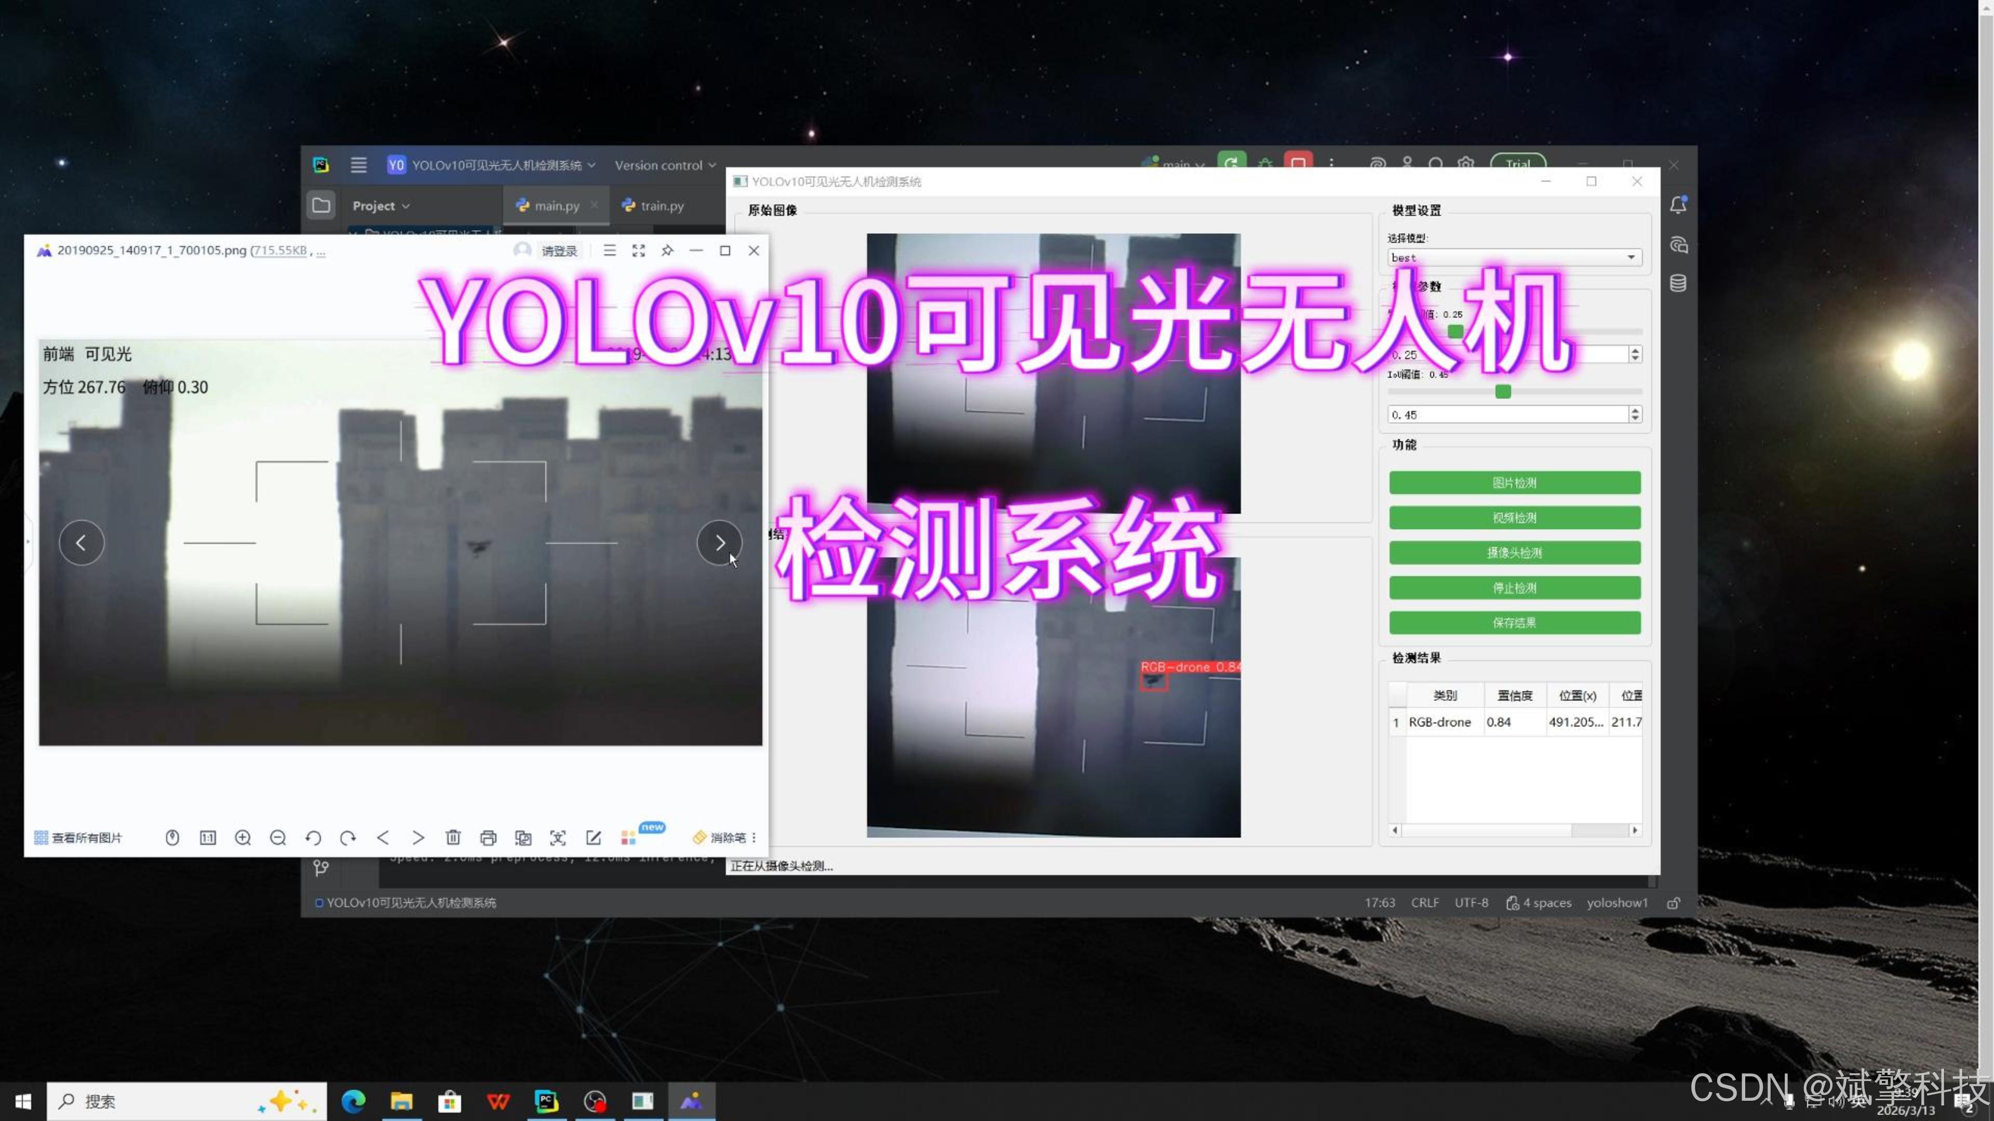The width and height of the screenshot is (1994, 1121).
Task: Switch to the train.py editor tab
Action: [662, 206]
